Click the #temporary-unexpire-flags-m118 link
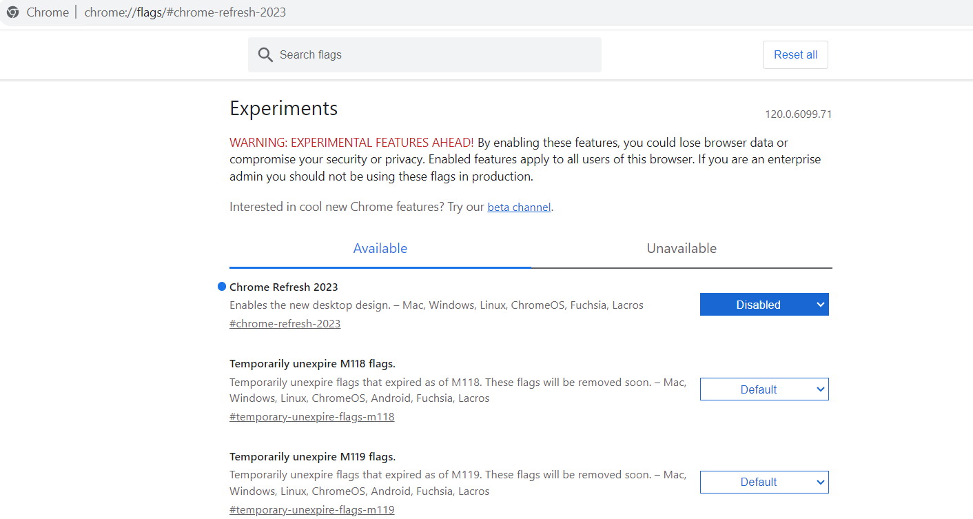The width and height of the screenshot is (973, 519). (x=311, y=416)
